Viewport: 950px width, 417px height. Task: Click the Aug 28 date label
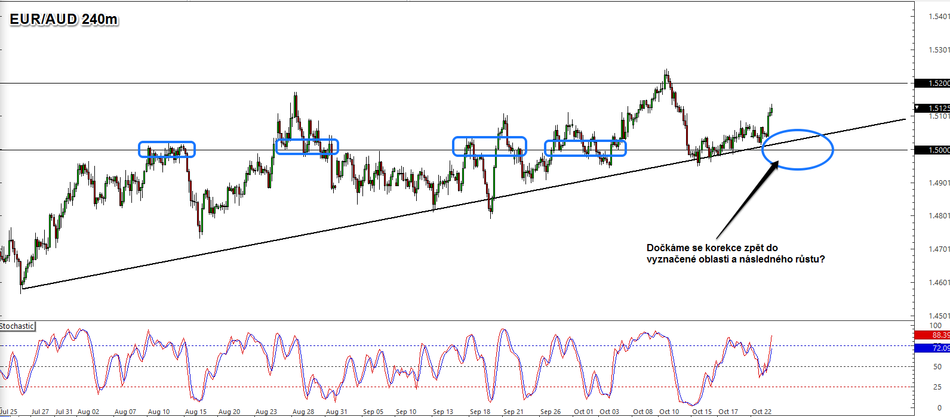pos(303,412)
